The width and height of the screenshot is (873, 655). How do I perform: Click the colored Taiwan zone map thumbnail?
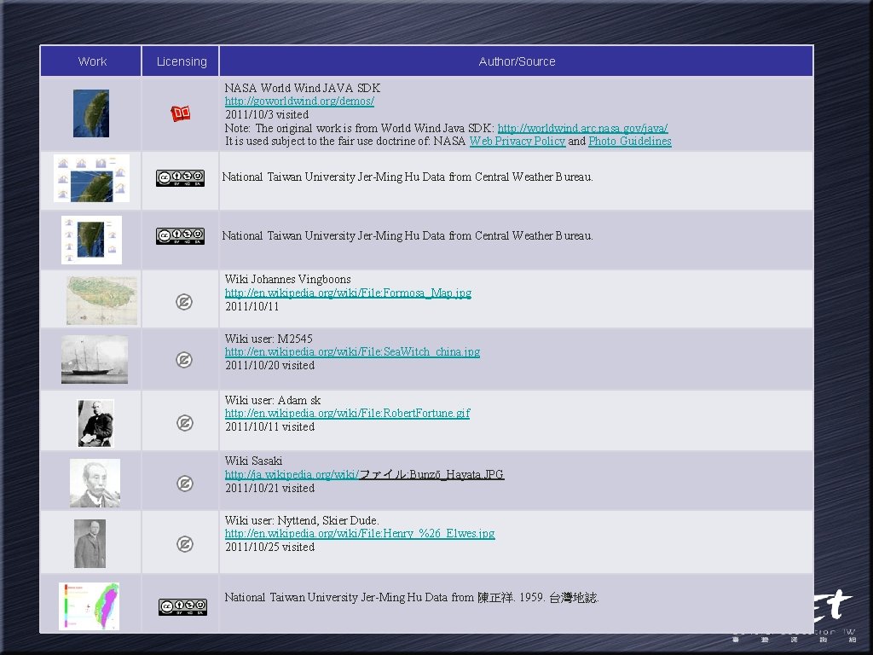pyautogui.click(x=89, y=606)
